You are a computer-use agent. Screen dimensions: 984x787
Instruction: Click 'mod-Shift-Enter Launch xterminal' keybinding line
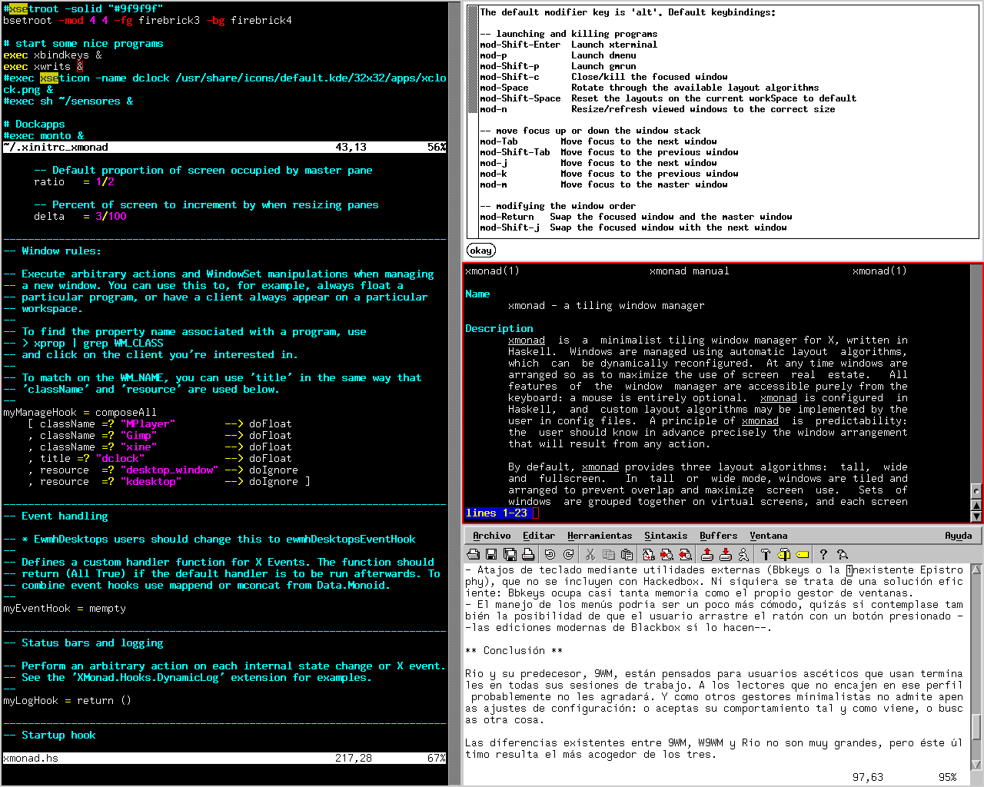point(569,45)
